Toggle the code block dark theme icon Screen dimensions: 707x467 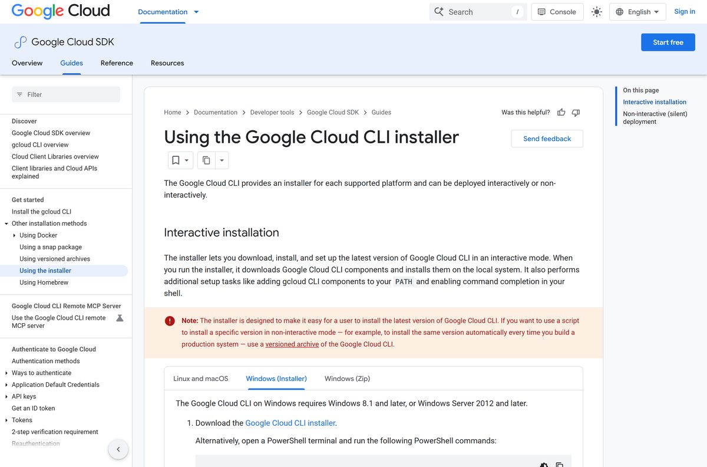(x=544, y=465)
